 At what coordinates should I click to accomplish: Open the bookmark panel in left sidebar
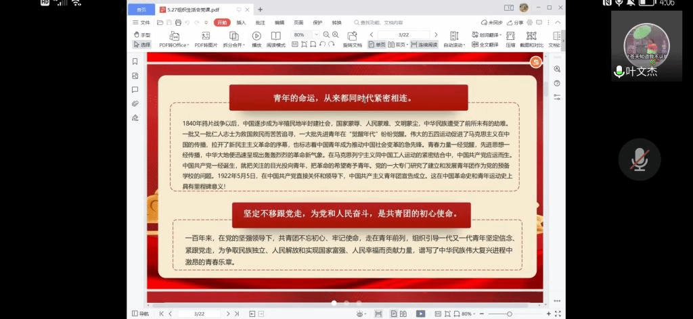click(135, 62)
